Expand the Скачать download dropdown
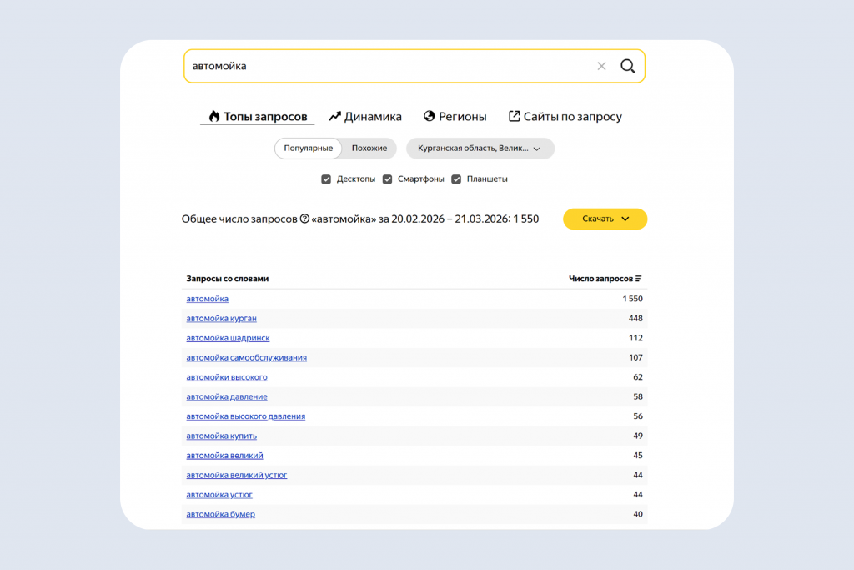The height and width of the screenshot is (570, 854). (605, 219)
